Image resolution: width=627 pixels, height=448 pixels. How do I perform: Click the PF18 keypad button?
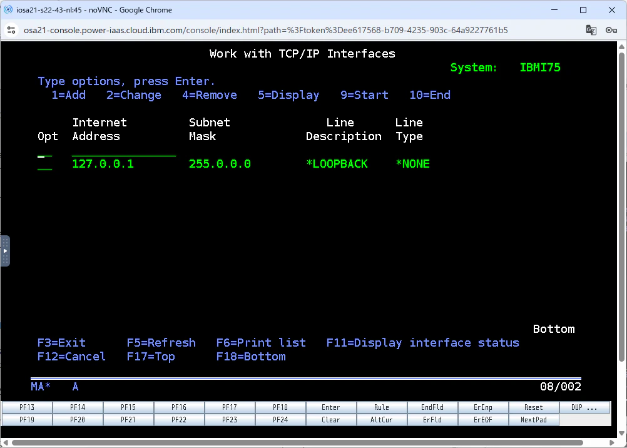(x=280, y=407)
